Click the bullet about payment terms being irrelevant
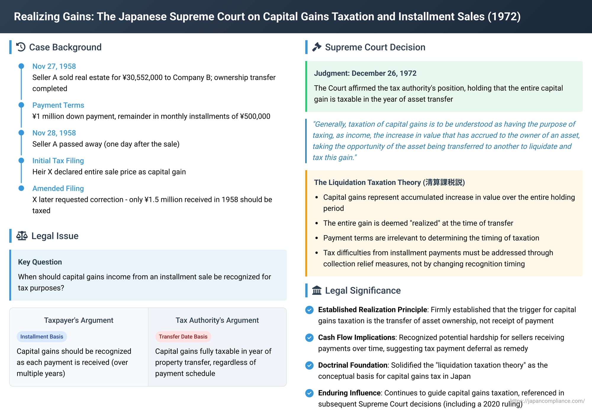The image size is (592, 410). click(x=431, y=238)
